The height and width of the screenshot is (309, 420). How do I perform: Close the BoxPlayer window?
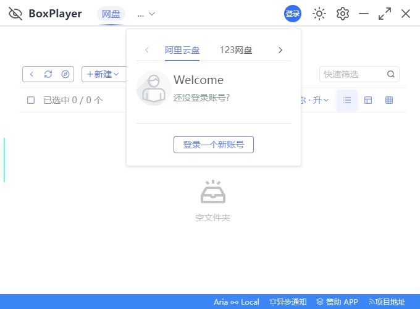[406, 14]
